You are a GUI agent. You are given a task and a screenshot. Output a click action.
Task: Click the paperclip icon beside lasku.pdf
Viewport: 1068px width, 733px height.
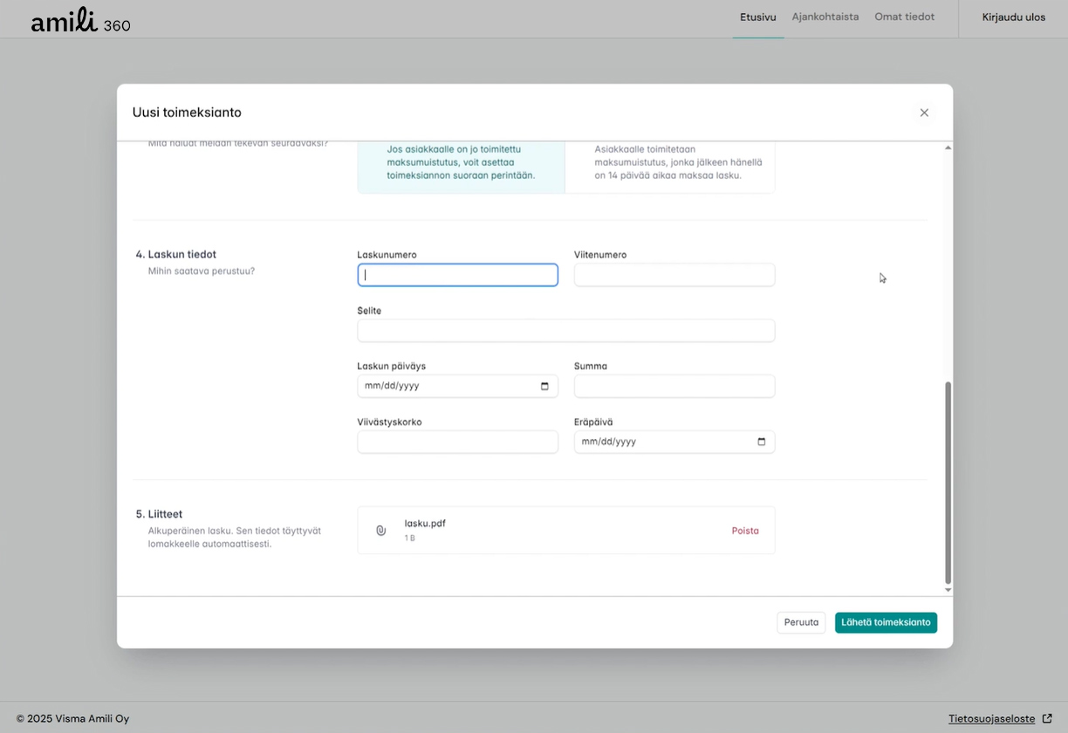tap(380, 531)
